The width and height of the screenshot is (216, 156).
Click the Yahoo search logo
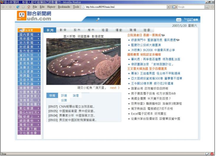(191, 19)
